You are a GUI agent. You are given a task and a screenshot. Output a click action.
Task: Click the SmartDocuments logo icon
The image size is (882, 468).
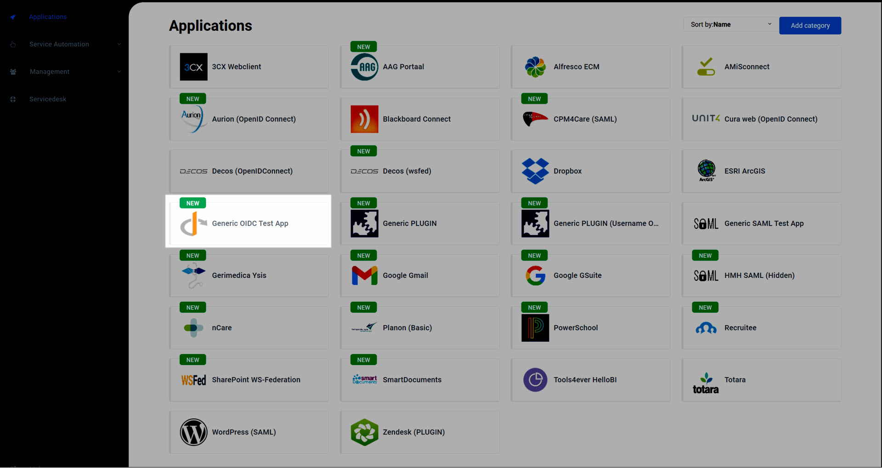tap(364, 379)
